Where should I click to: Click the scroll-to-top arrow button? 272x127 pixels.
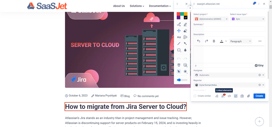tap(259, 122)
